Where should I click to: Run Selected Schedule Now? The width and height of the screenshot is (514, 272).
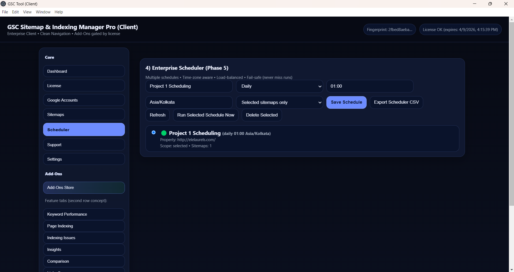coord(206,115)
